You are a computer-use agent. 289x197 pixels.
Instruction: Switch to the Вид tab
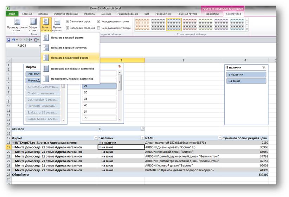click(147, 14)
